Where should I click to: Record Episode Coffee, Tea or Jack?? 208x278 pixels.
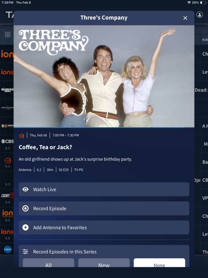(104, 208)
